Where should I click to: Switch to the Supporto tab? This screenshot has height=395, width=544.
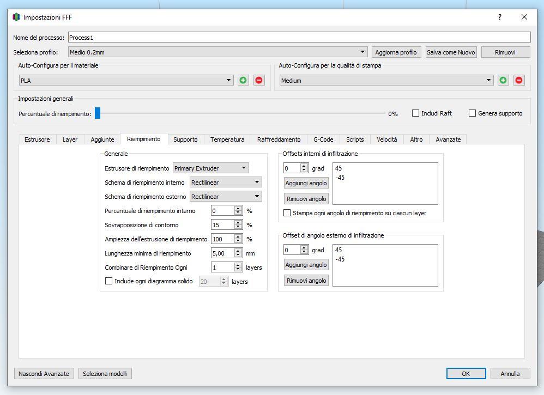point(185,139)
